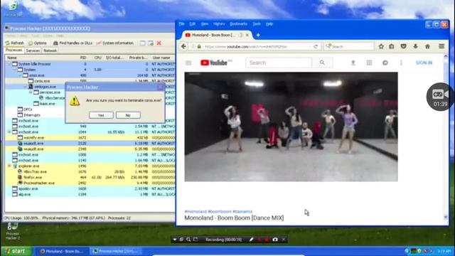The image size is (455, 256).
Task: Select System Idle Process row
Action: 90,64
